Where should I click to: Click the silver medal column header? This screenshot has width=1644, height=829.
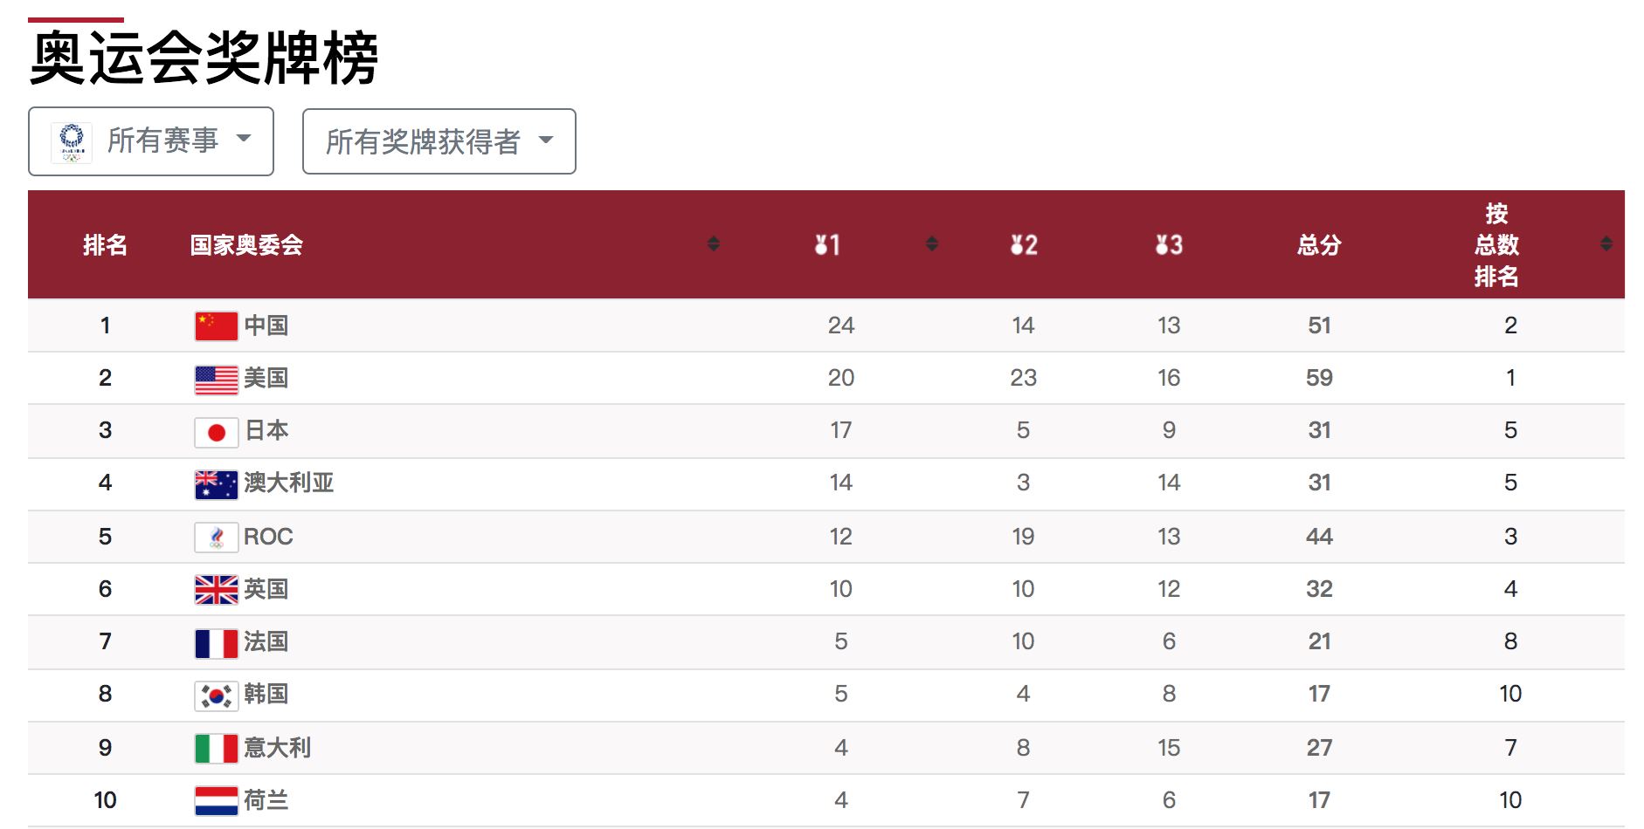pyautogui.click(x=1023, y=245)
